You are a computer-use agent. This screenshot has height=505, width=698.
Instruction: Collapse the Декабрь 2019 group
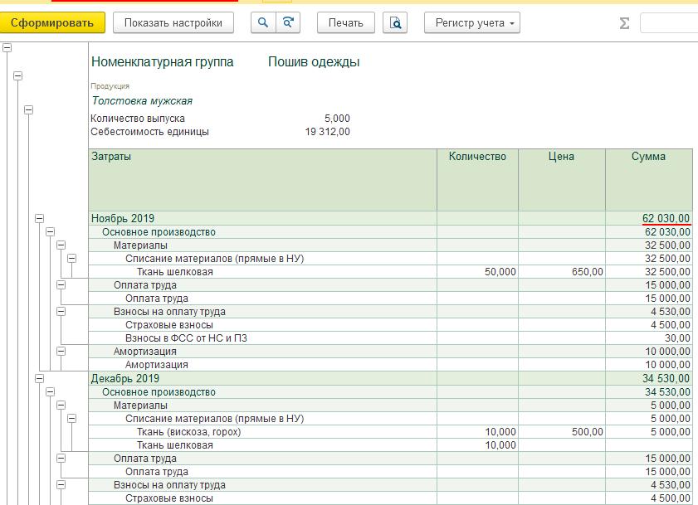click(x=40, y=379)
